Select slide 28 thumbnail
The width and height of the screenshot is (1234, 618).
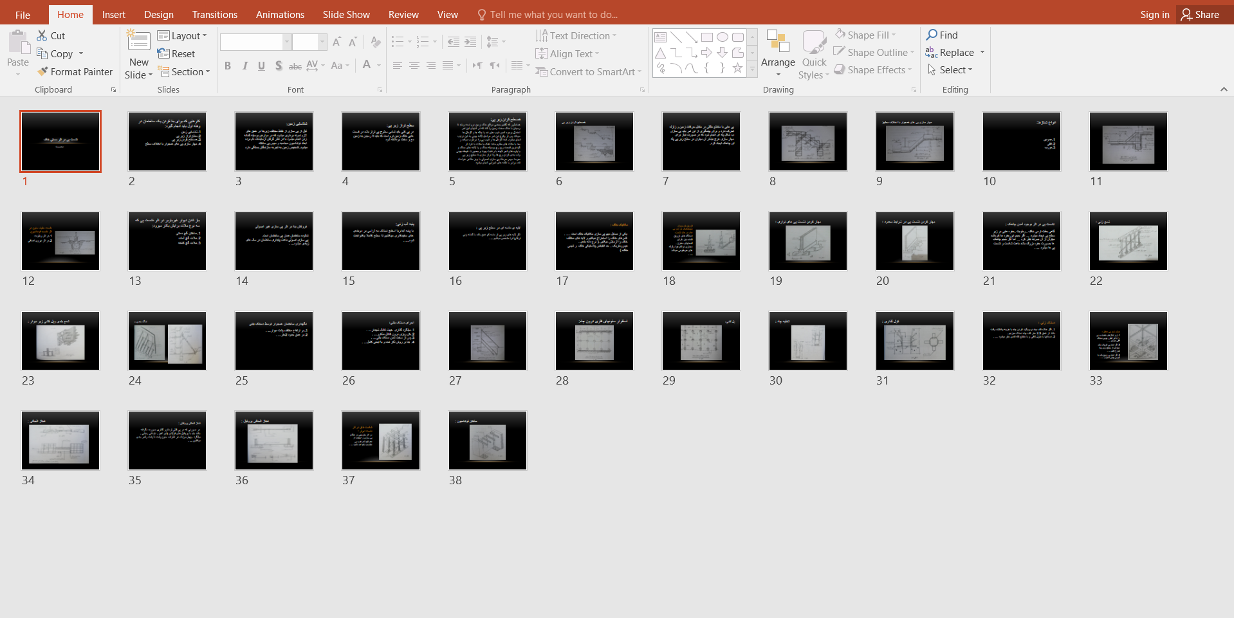click(x=594, y=341)
